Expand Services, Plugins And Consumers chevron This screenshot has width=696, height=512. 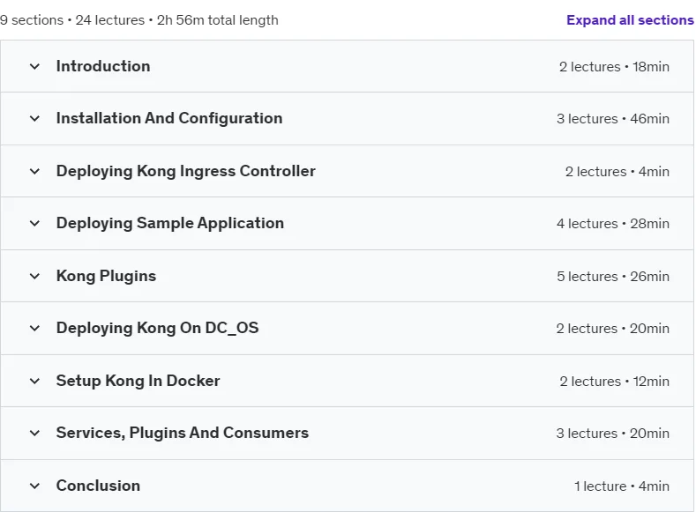[x=34, y=433]
